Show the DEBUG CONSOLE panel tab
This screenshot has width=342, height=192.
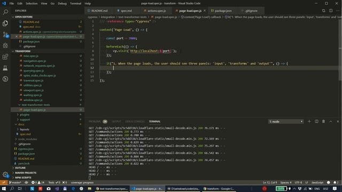[135, 122]
